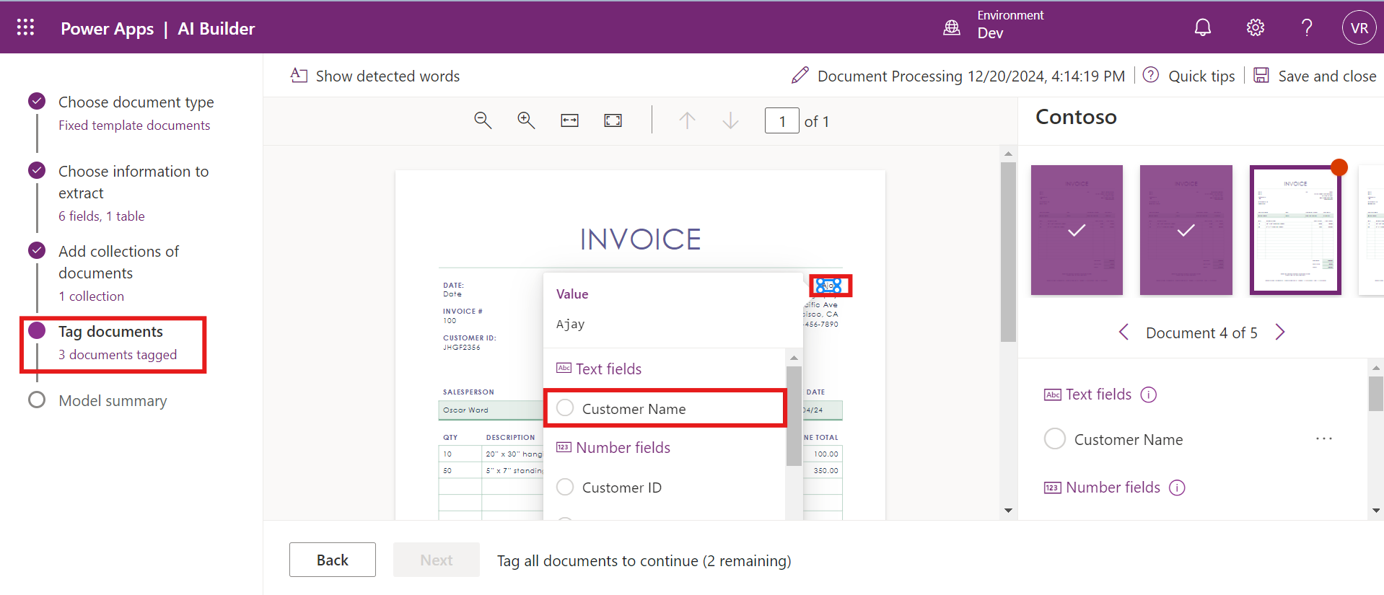Go to the previous document chevron
The width and height of the screenshot is (1384, 595).
coord(1124,332)
